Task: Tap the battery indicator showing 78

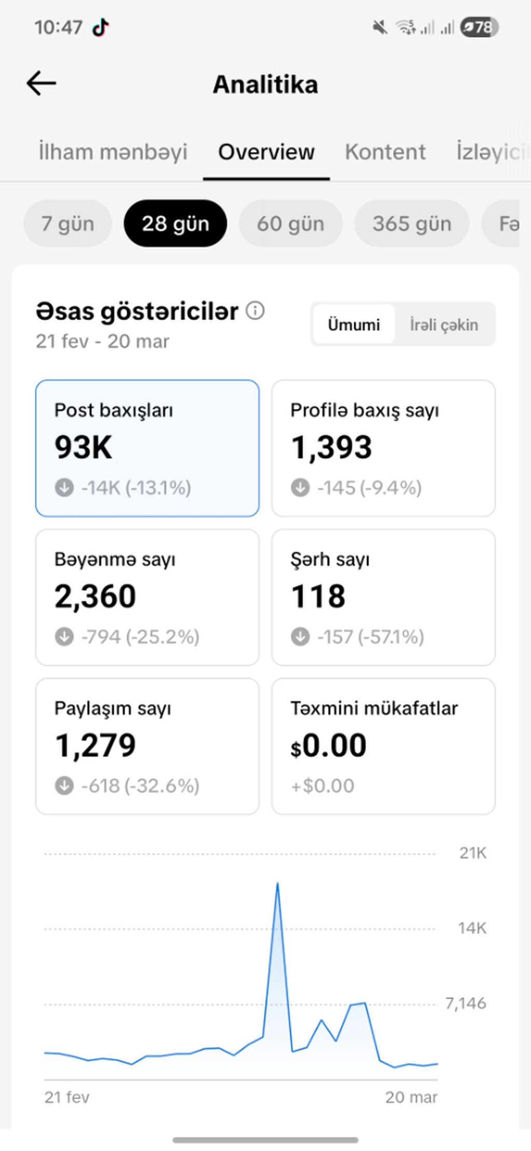Action: point(479,27)
